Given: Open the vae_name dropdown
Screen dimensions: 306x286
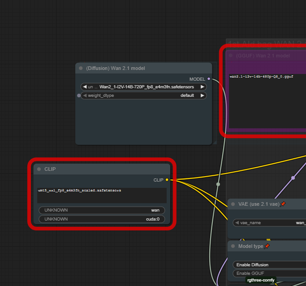Looking at the screenshot, I should coord(269,222).
